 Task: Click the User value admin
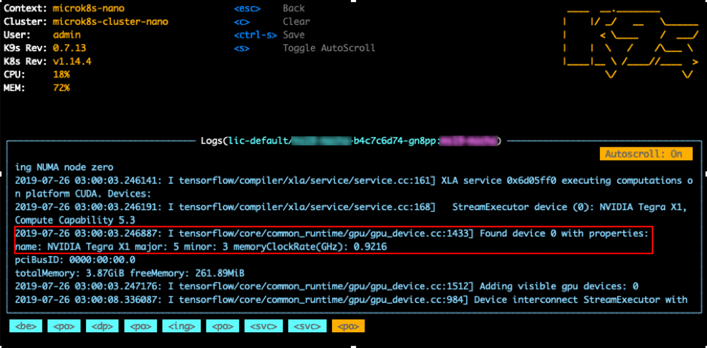(67, 35)
